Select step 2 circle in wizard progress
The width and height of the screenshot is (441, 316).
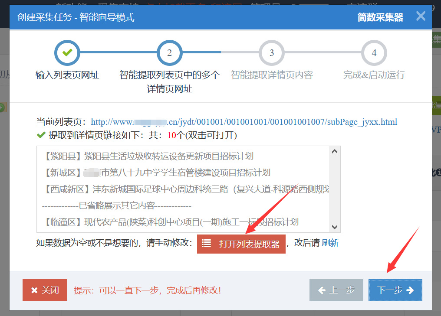pyautogui.click(x=170, y=53)
